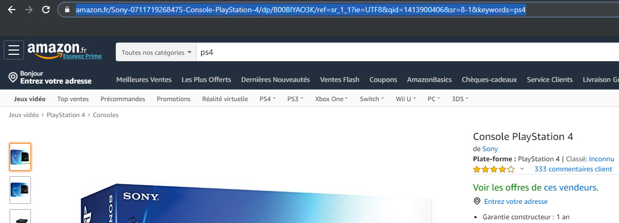The image size is (619, 223).
Task: Click the browser reload icon
Action: pyautogui.click(x=46, y=10)
